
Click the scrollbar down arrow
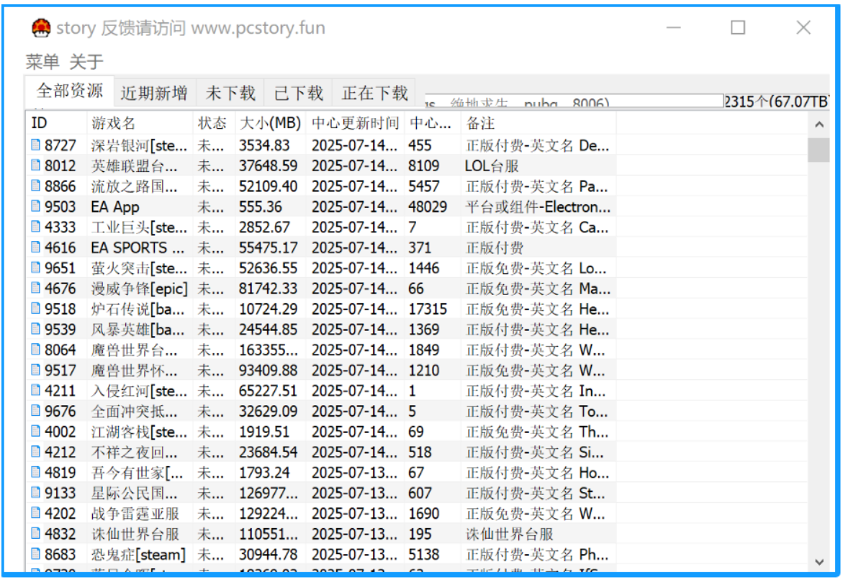pos(819,562)
